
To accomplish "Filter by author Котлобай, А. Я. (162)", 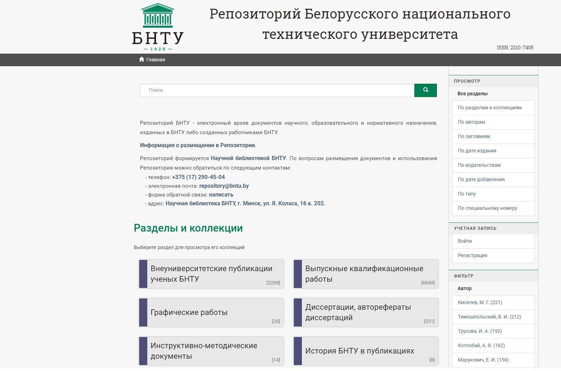I will coord(493,345).
